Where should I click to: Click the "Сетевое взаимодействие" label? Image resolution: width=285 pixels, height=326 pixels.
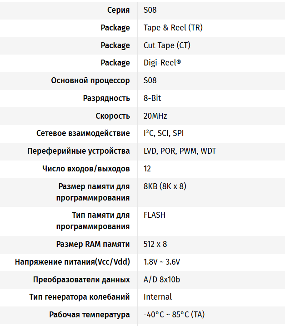click(83, 133)
